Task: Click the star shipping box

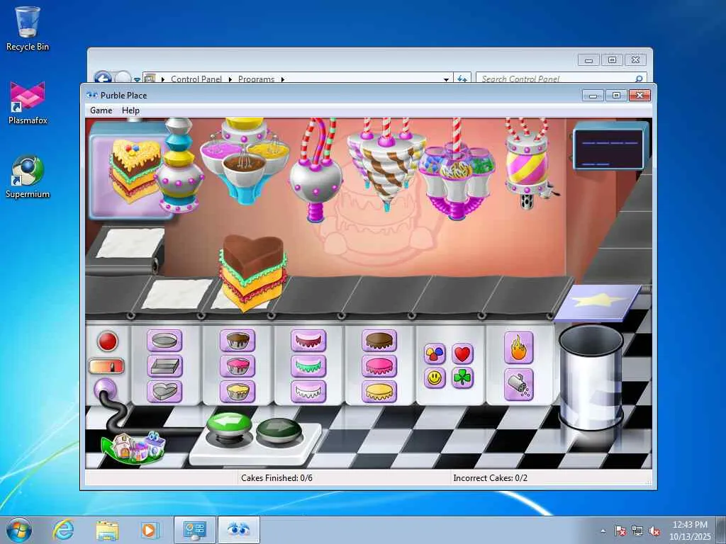Action: coord(597,303)
